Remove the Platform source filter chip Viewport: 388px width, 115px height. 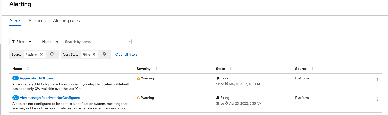click(x=41, y=54)
